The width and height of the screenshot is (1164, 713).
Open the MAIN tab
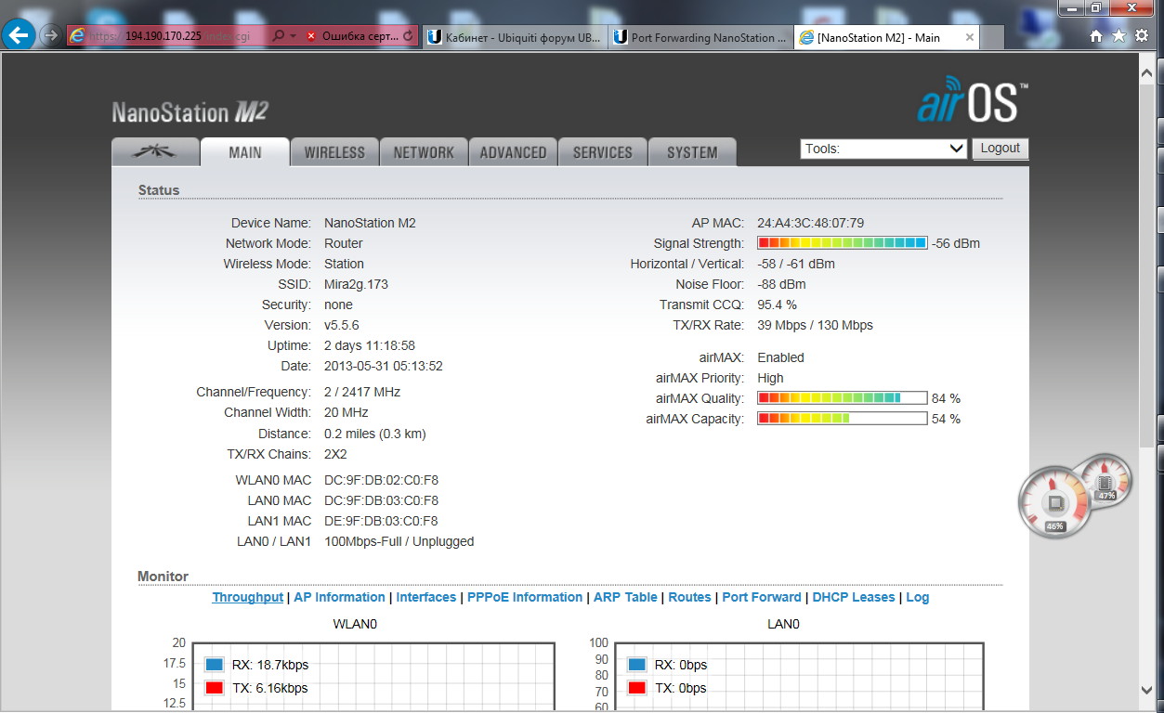(245, 152)
